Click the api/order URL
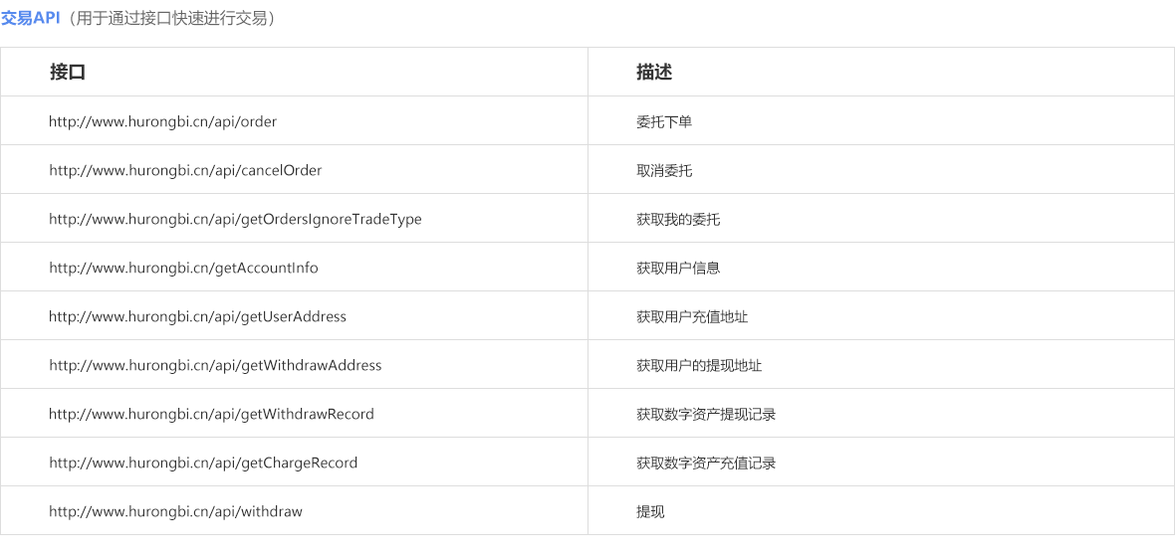Viewport: 1175px width, 558px height. [x=162, y=121]
